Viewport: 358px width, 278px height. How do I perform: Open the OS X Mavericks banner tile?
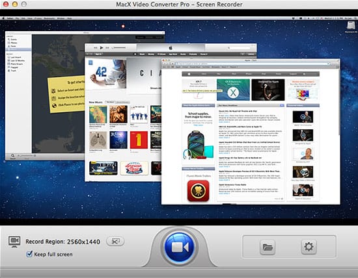point(233,90)
